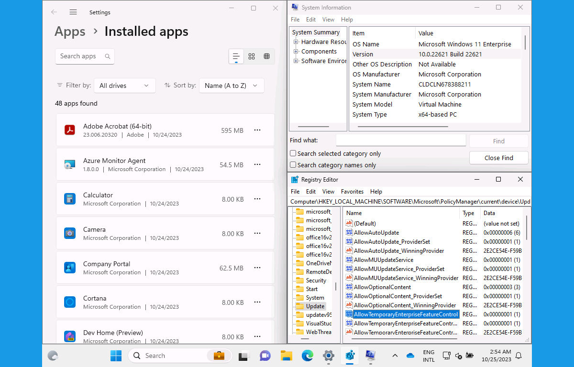Open the Favorites menu in Registry Editor
The image size is (574, 367).
pyautogui.click(x=352, y=191)
